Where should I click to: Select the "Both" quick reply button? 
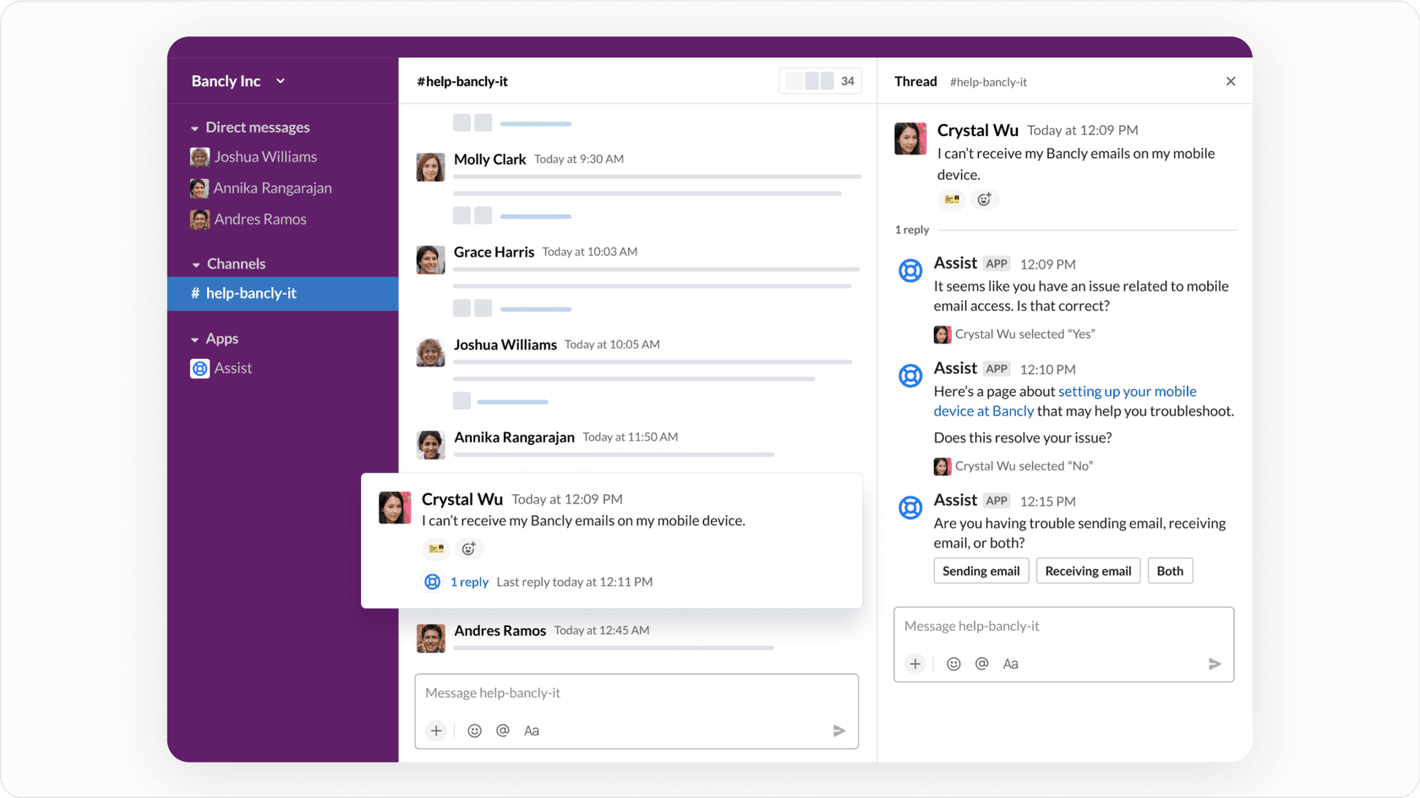(1170, 570)
